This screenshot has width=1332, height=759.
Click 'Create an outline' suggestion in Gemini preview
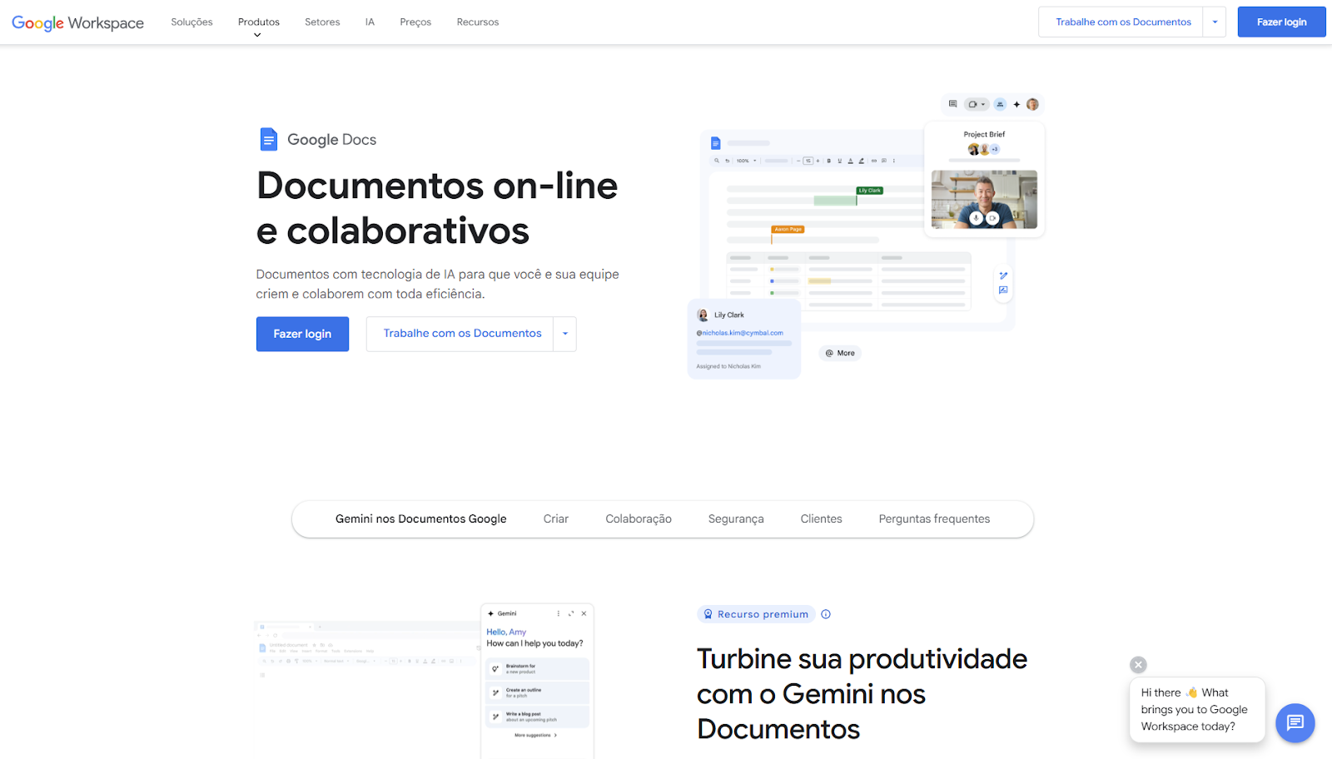pos(537,692)
